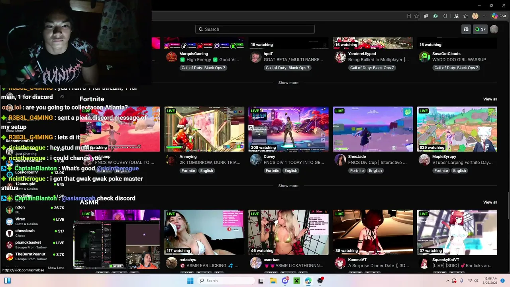Open the asmrbae channel avatar
Viewport: 510px width, 287px height.
pos(256,263)
